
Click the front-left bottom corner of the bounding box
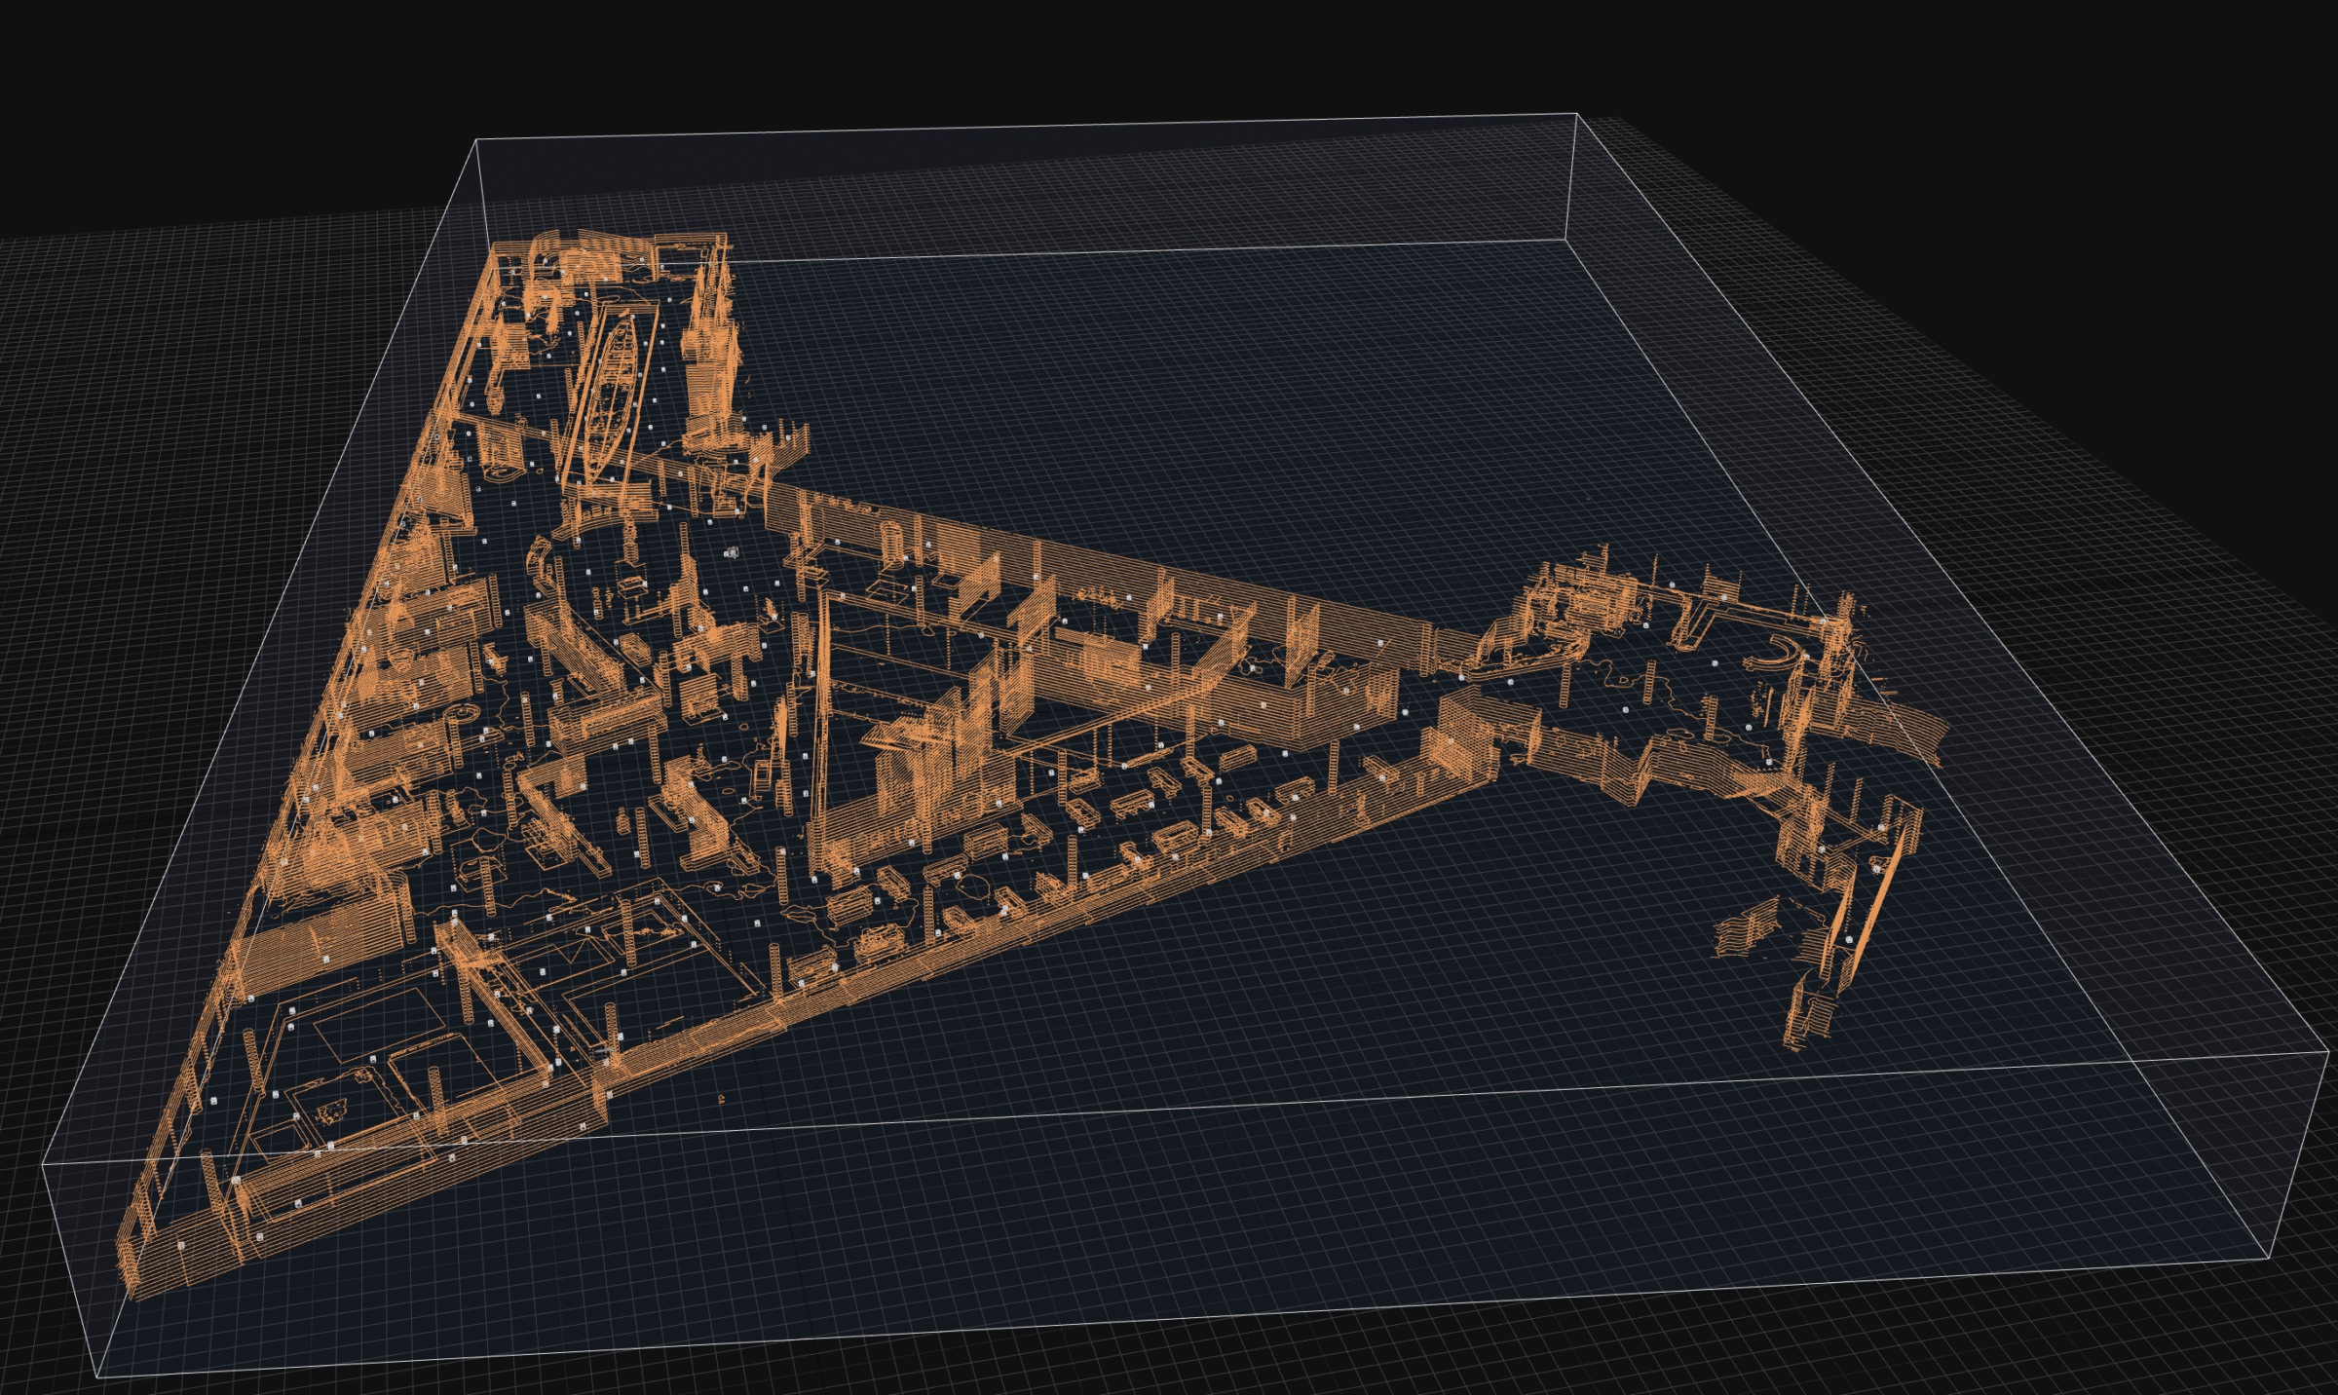tap(98, 1376)
